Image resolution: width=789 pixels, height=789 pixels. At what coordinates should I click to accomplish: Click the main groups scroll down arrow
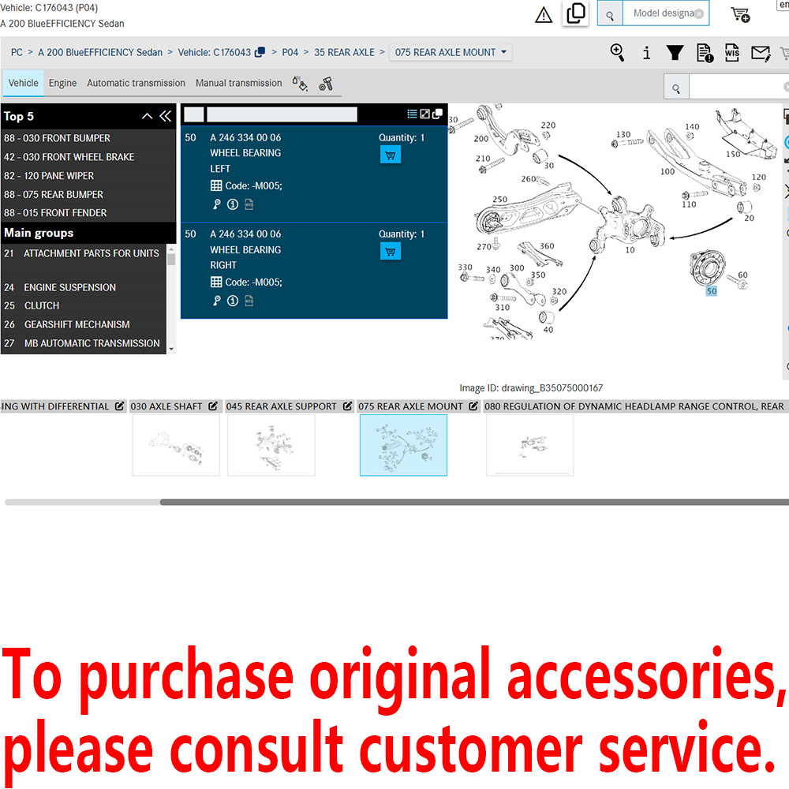[171, 349]
